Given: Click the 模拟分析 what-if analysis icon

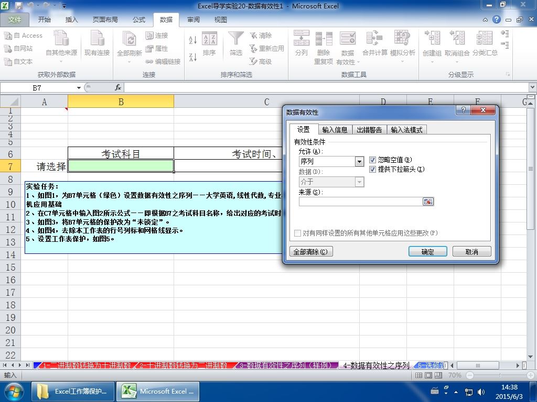Looking at the screenshot, I should coord(402,38).
